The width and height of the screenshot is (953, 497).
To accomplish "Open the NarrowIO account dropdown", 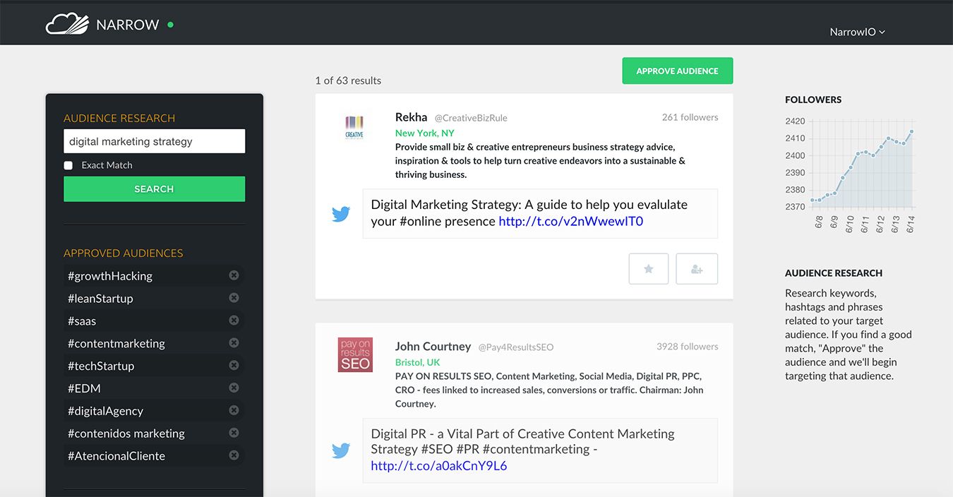I will coord(857,32).
